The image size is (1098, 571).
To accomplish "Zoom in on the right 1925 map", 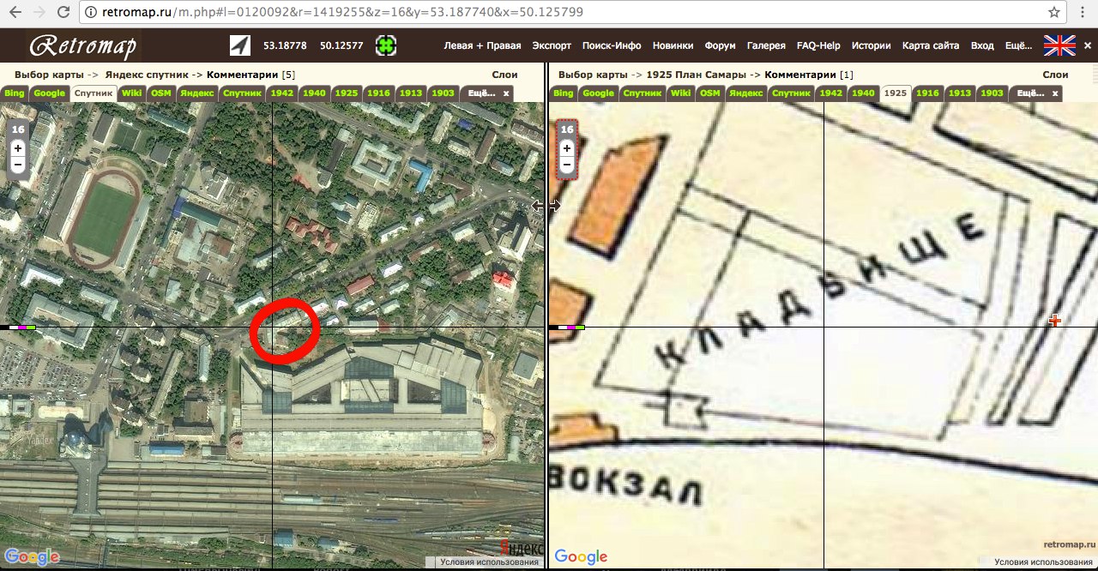I will [x=567, y=148].
